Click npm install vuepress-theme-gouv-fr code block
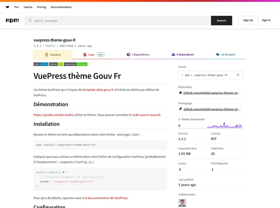This screenshot has width=280, height=208. tap(100, 145)
